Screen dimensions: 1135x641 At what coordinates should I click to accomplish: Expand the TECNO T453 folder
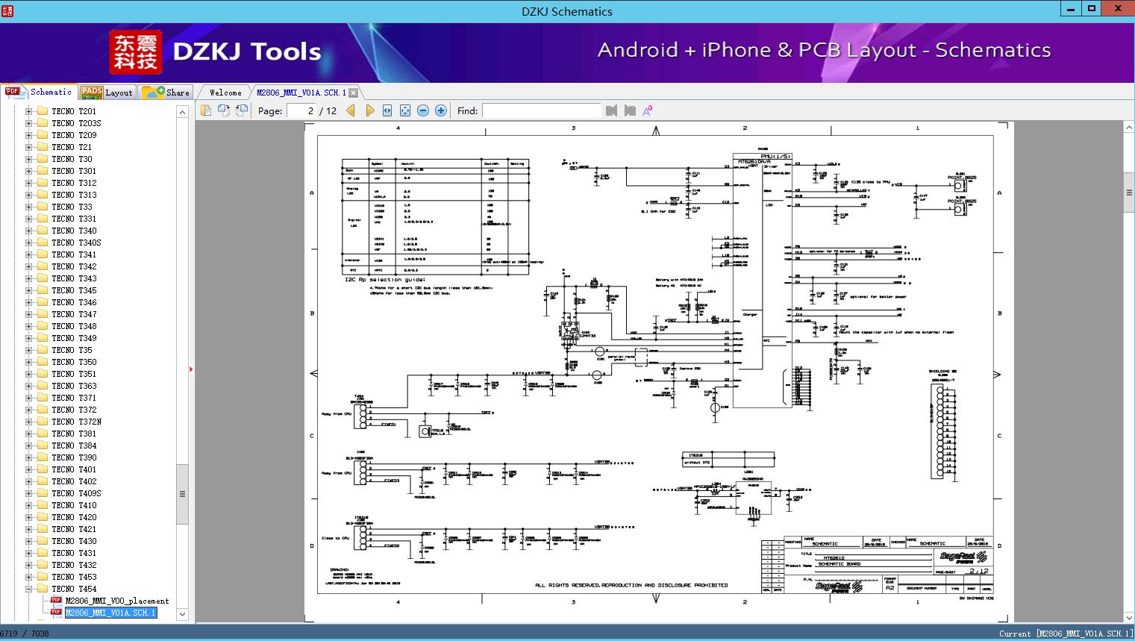[x=29, y=577]
